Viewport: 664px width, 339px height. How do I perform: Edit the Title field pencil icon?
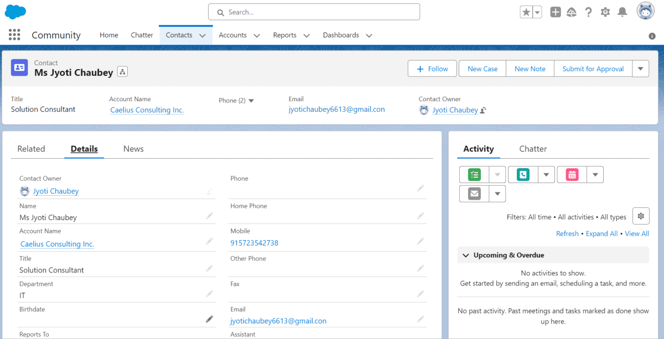[x=209, y=268]
